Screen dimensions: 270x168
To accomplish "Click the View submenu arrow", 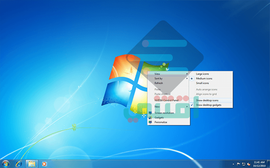I will pos(187,74).
